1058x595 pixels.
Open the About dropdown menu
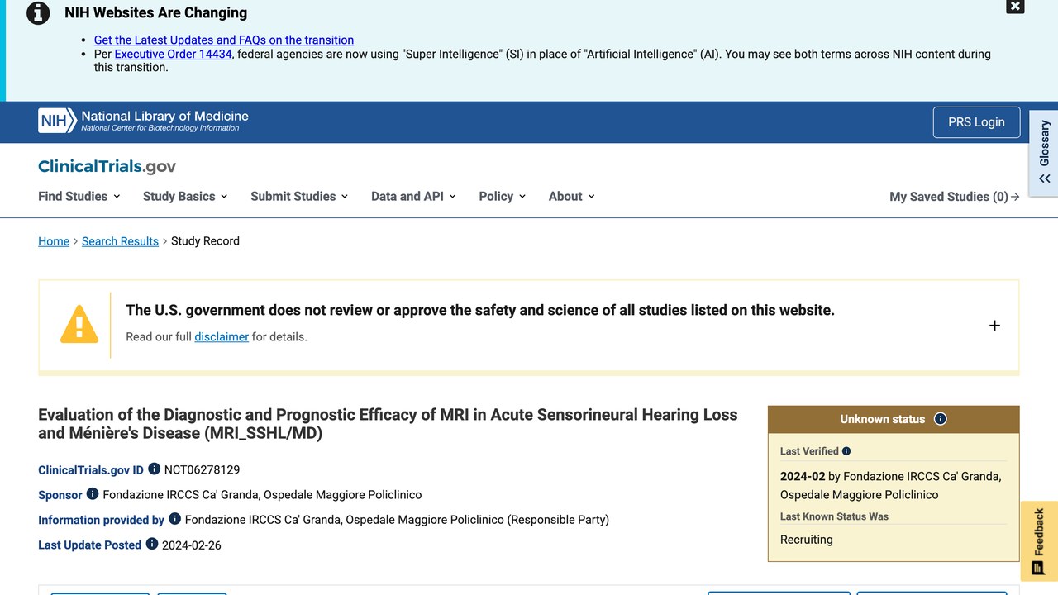[572, 197]
